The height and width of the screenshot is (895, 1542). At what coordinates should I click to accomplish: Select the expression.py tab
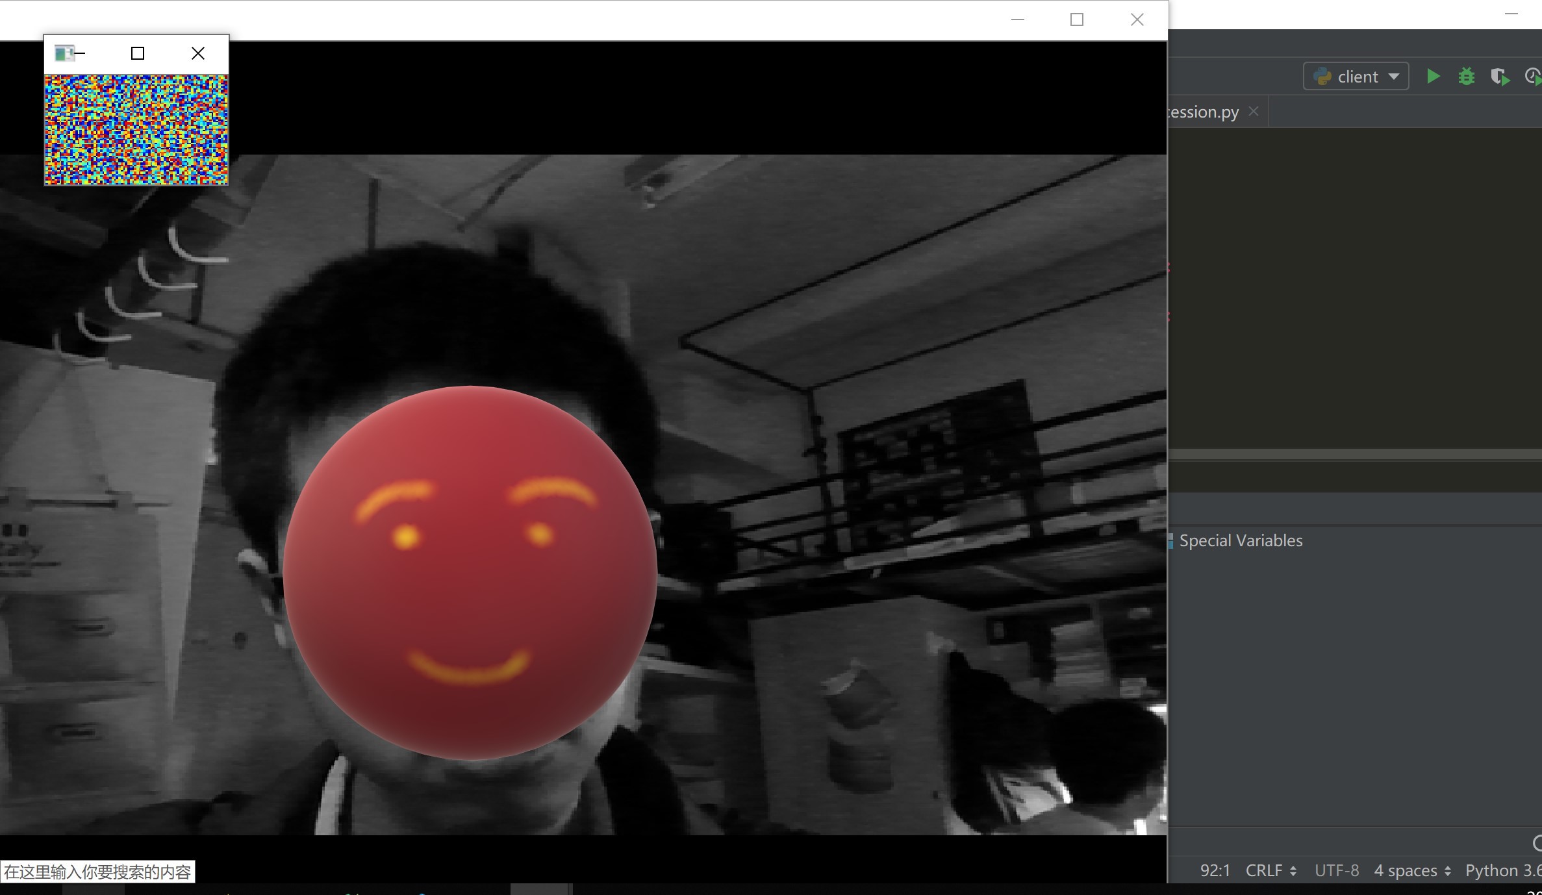[x=1204, y=112]
